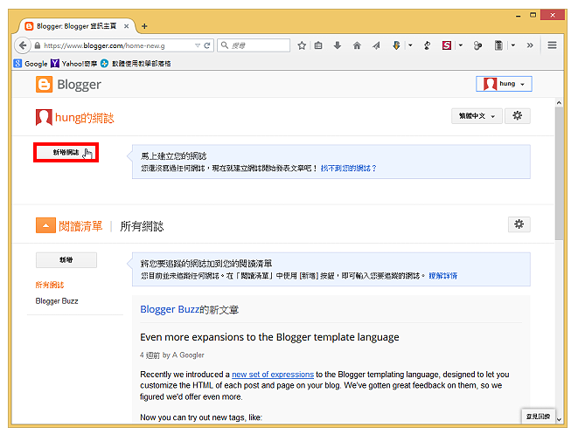Select 所有網誌 in the left sidebar
578x441 pixels.
tap(50, 285)
